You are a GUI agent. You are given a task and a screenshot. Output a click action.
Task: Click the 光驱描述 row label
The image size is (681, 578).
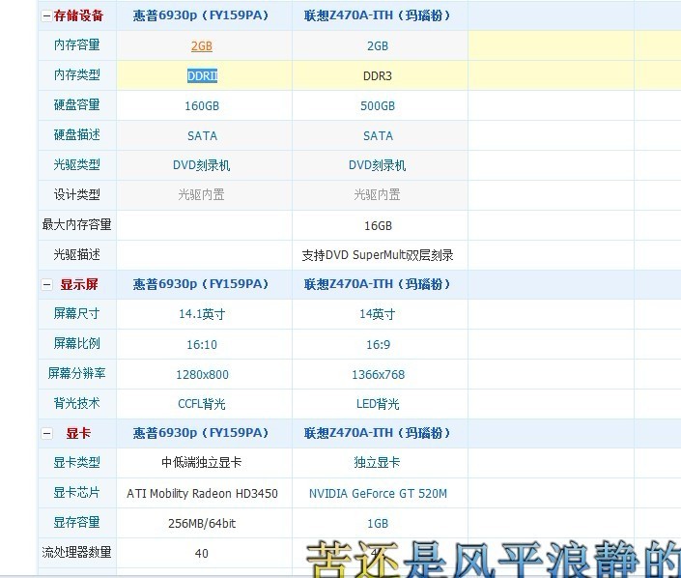point(77,254)
